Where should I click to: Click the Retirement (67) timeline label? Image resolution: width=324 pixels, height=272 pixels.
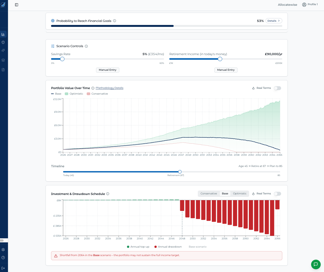click(176, 175)
